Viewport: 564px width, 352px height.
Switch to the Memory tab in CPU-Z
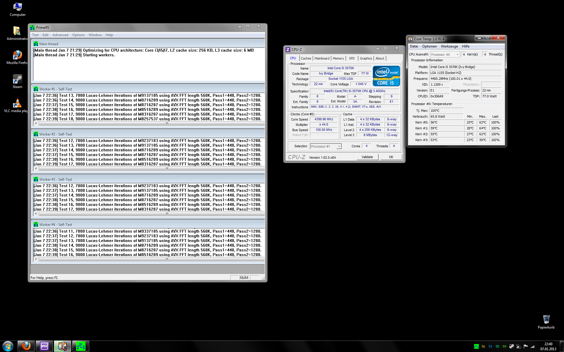tap(338, 58)
